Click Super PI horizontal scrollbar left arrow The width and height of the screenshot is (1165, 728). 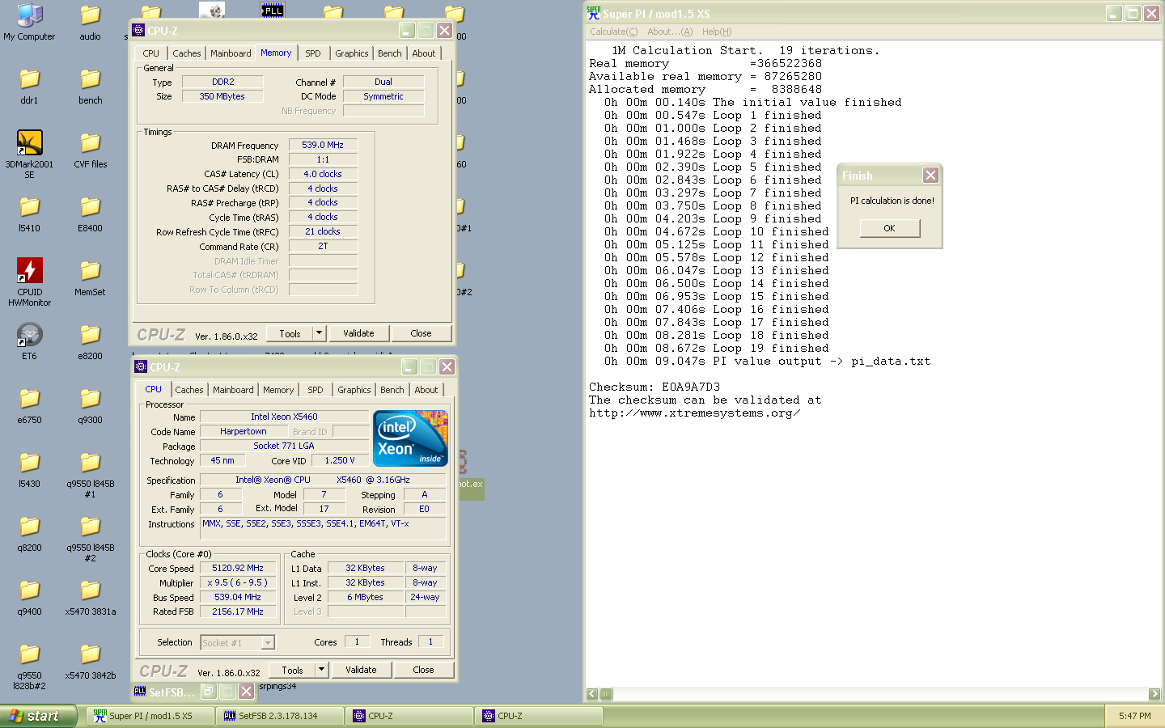tap(592, 694)
